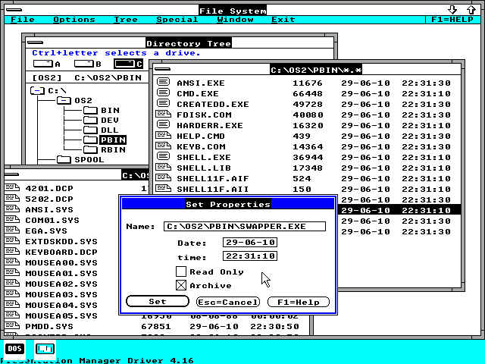Uncheck the Archive checkbox

tap(181, 285)
